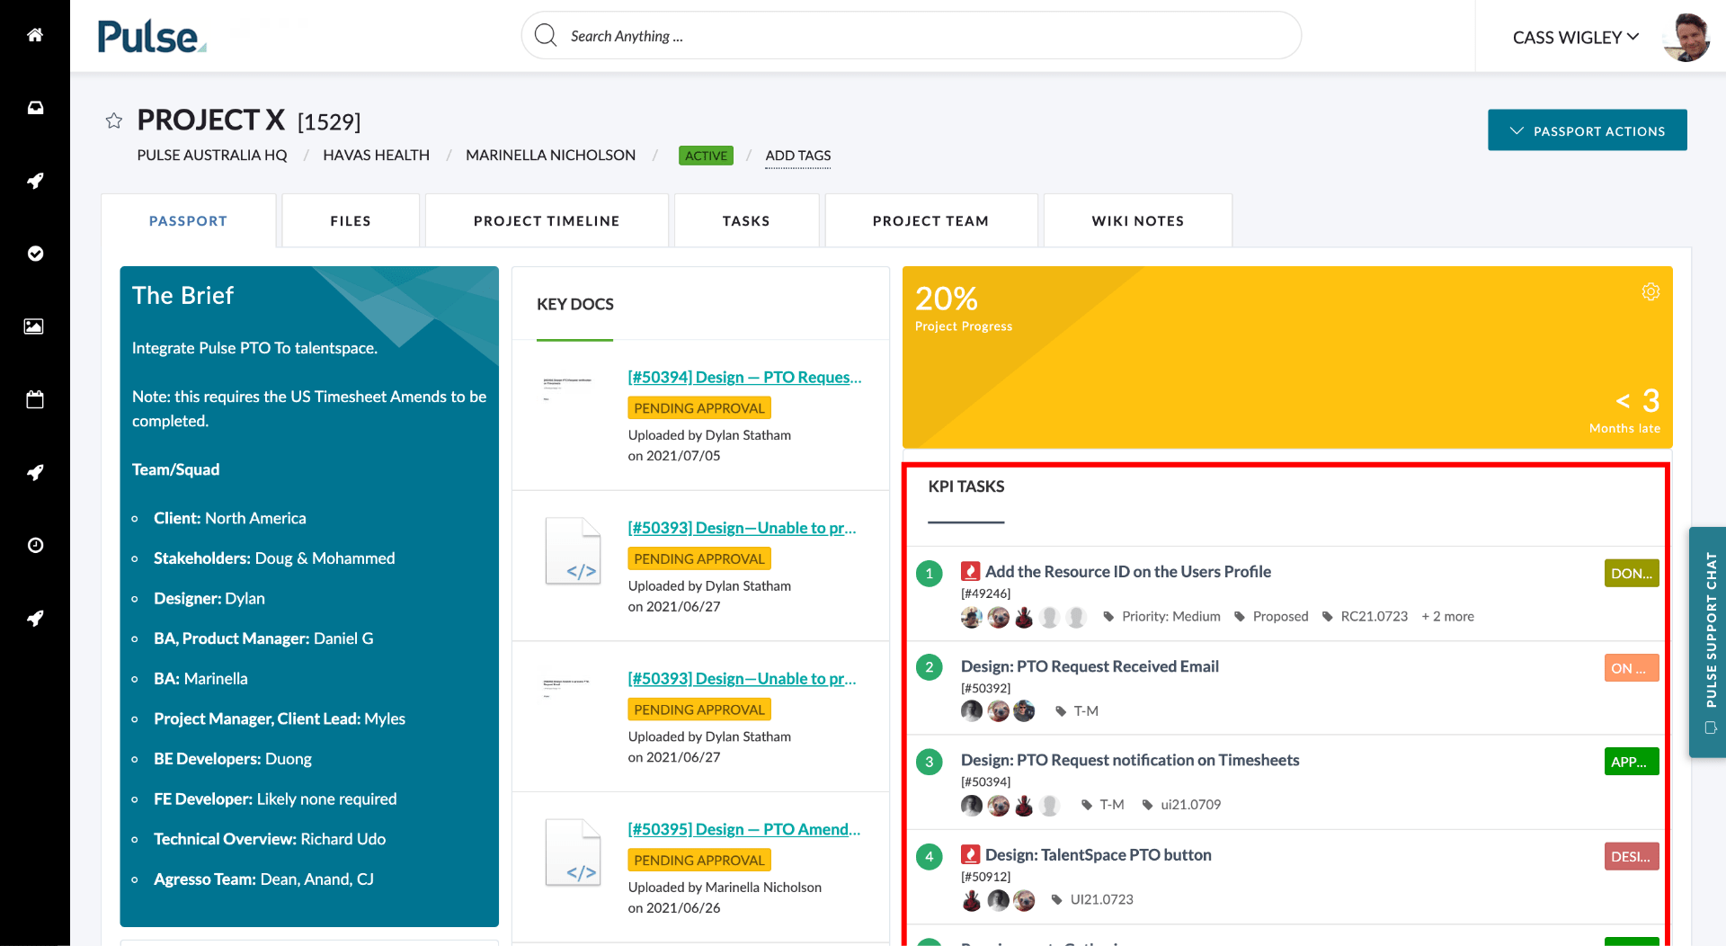Click the 20% Project Progress indicator

click(964, 308)
